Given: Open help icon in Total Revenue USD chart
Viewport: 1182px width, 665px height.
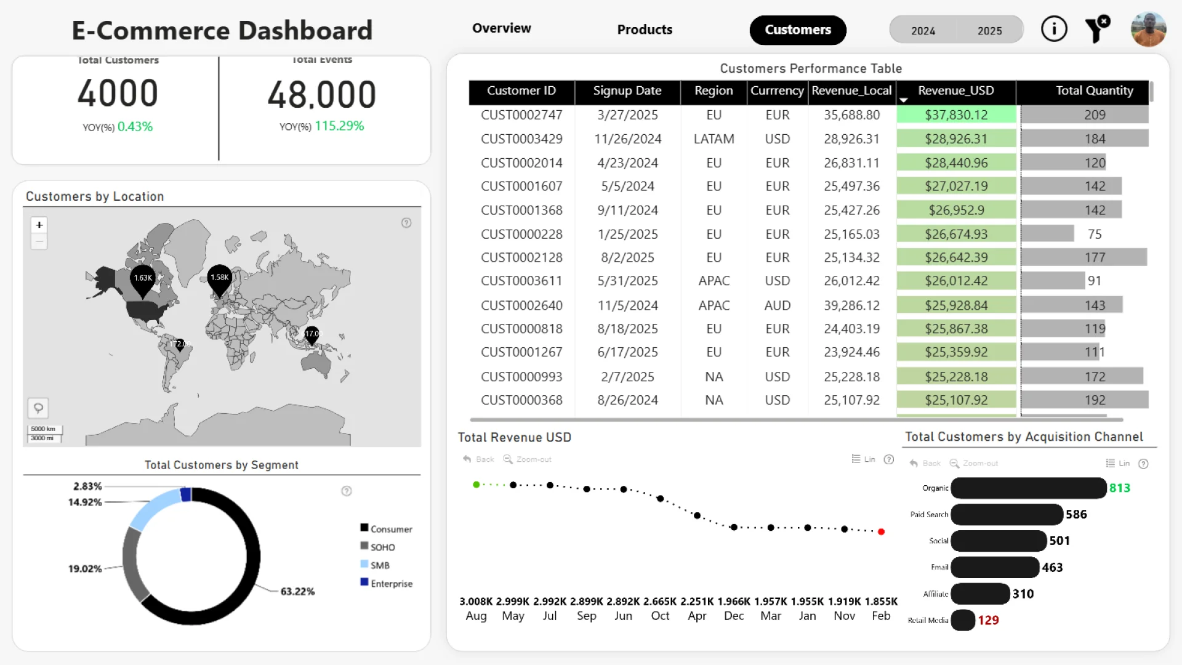Looking at the screenshot, I should pyautogui.click(x=889, y=459).
